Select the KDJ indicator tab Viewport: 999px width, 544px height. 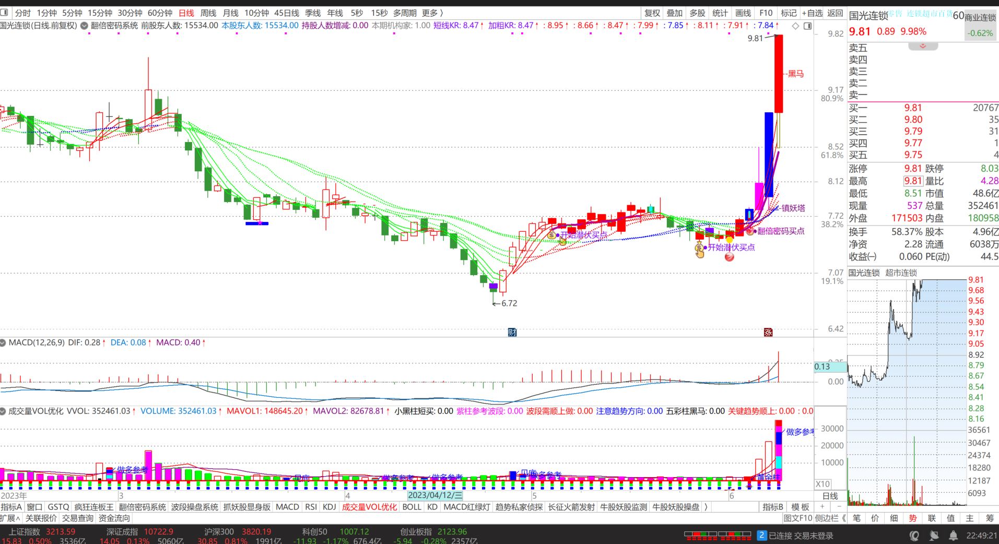tap(329, 507)
